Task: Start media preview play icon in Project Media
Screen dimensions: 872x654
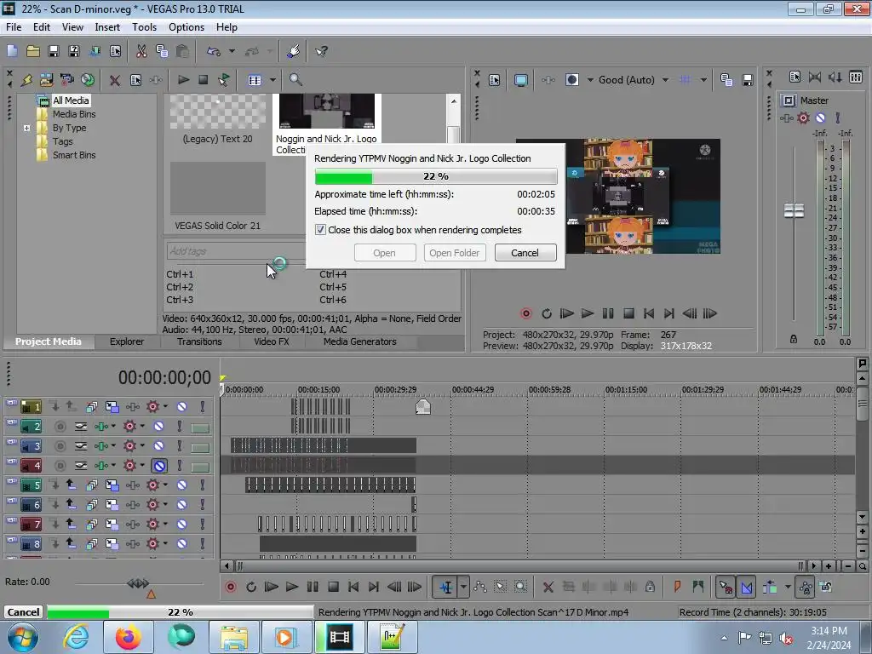Action: coord(183,80)
